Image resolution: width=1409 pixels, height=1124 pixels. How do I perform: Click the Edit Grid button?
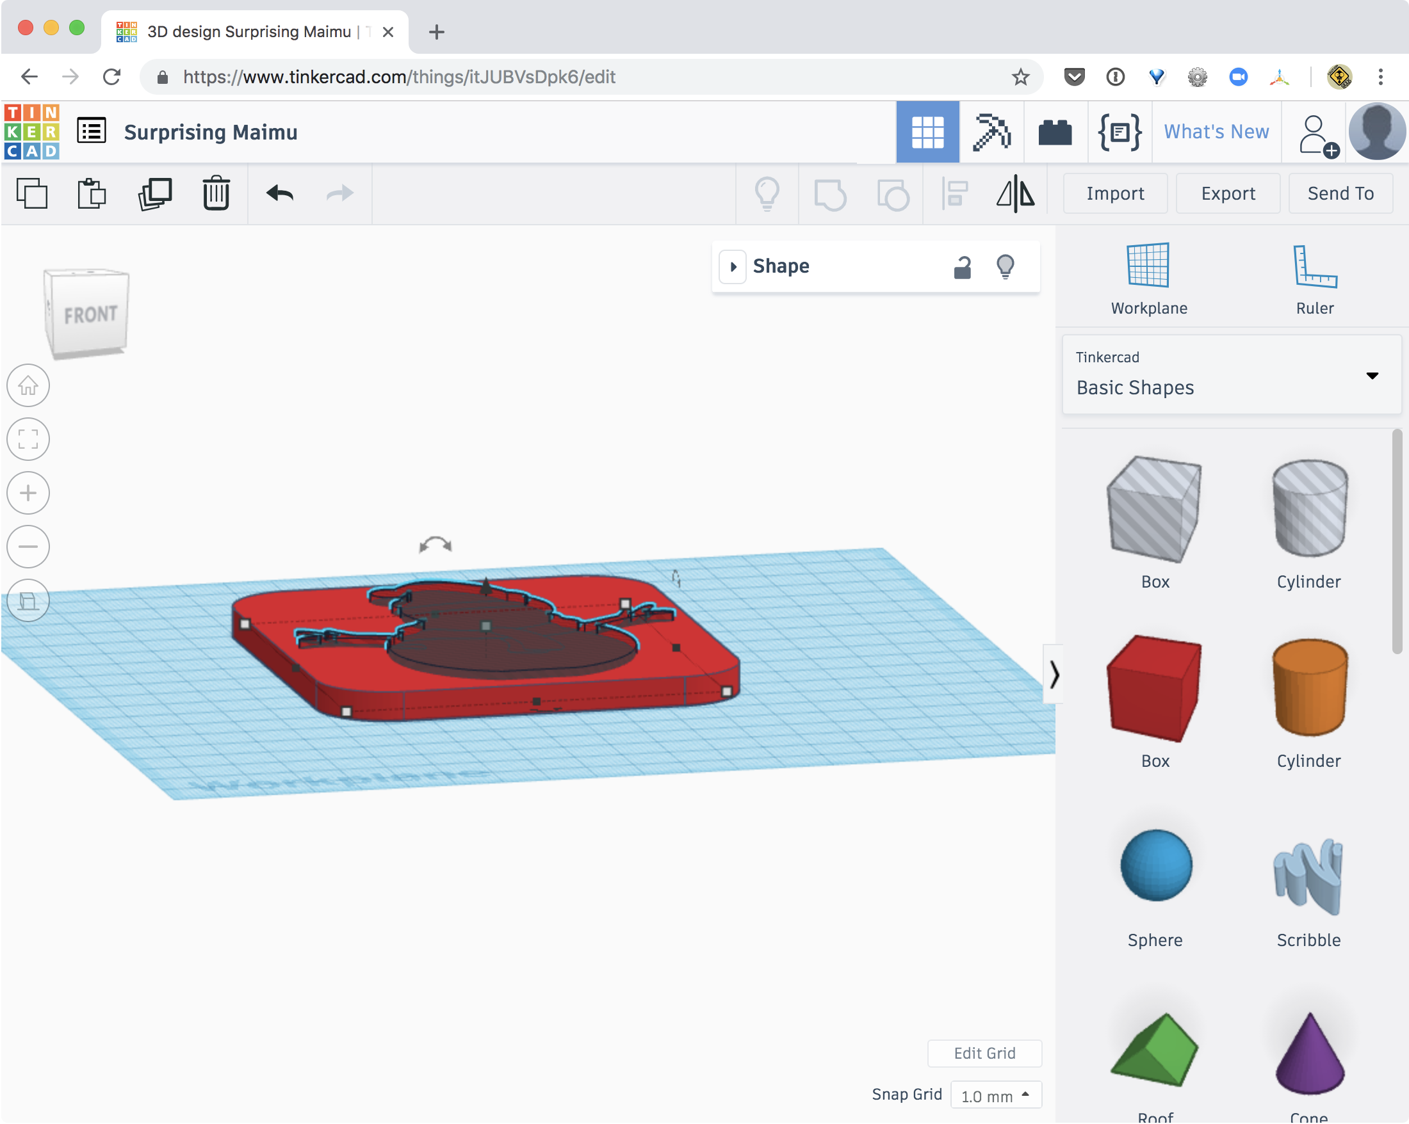pos(984,1053)
